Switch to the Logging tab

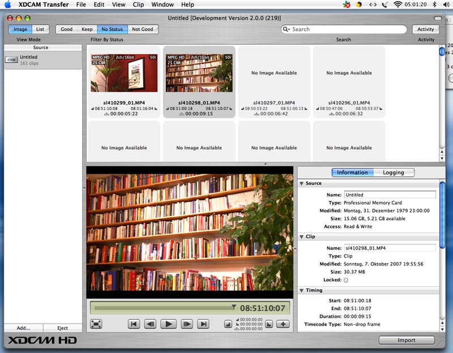point(394,173)
